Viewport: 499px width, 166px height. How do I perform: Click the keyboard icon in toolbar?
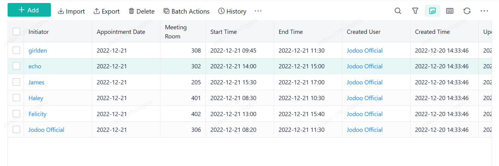(450, 11)
